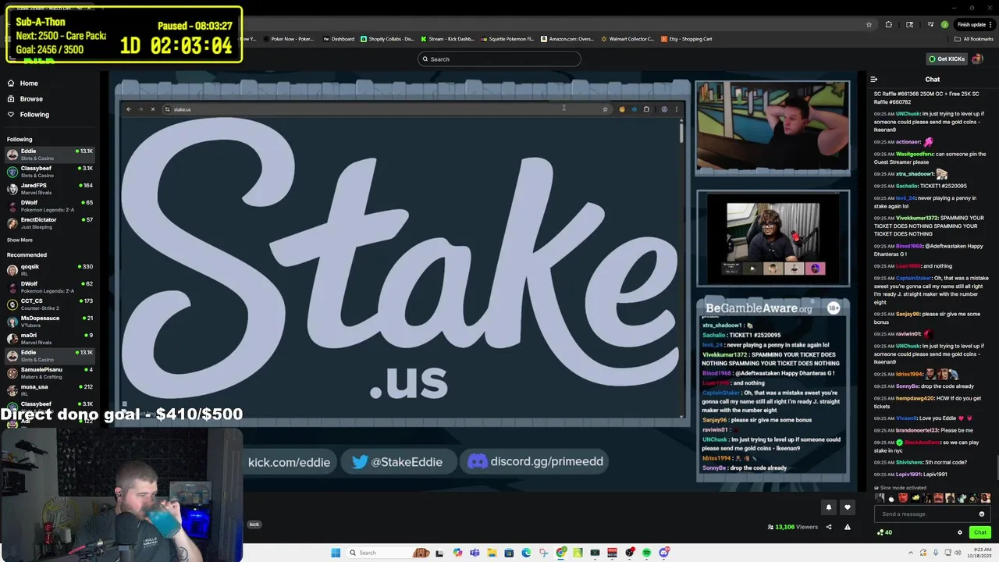Viewport: 999px width, 562px height.
Task: Open volume control in system tray
Action: [x=958, y=553]
